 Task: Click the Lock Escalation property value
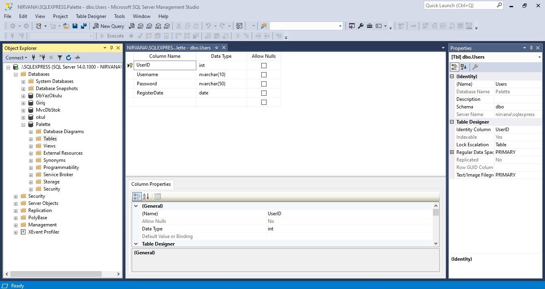tap(518, 145)
